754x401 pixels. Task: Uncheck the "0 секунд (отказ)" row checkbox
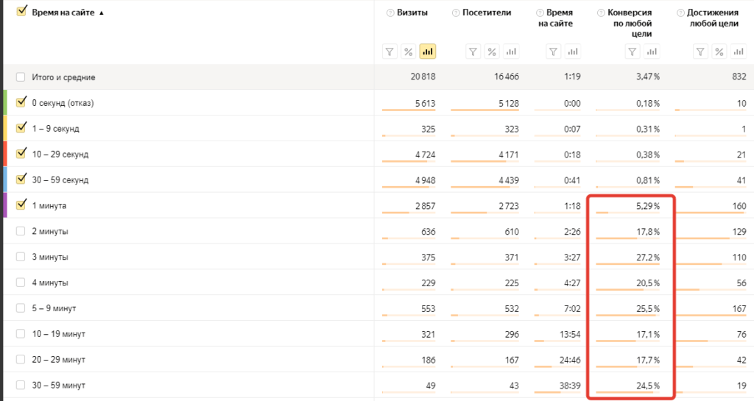point(21,103)
